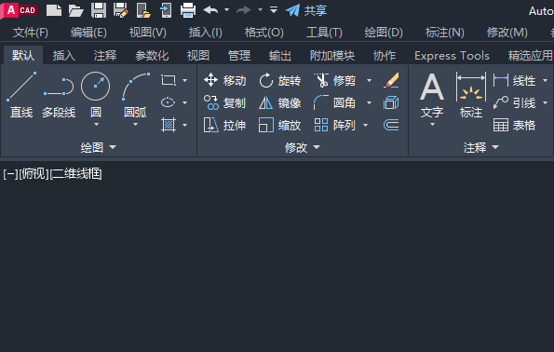Click the Offset curves icon
The height and width of the screenshot is (352, 554).
click(391, 125)
